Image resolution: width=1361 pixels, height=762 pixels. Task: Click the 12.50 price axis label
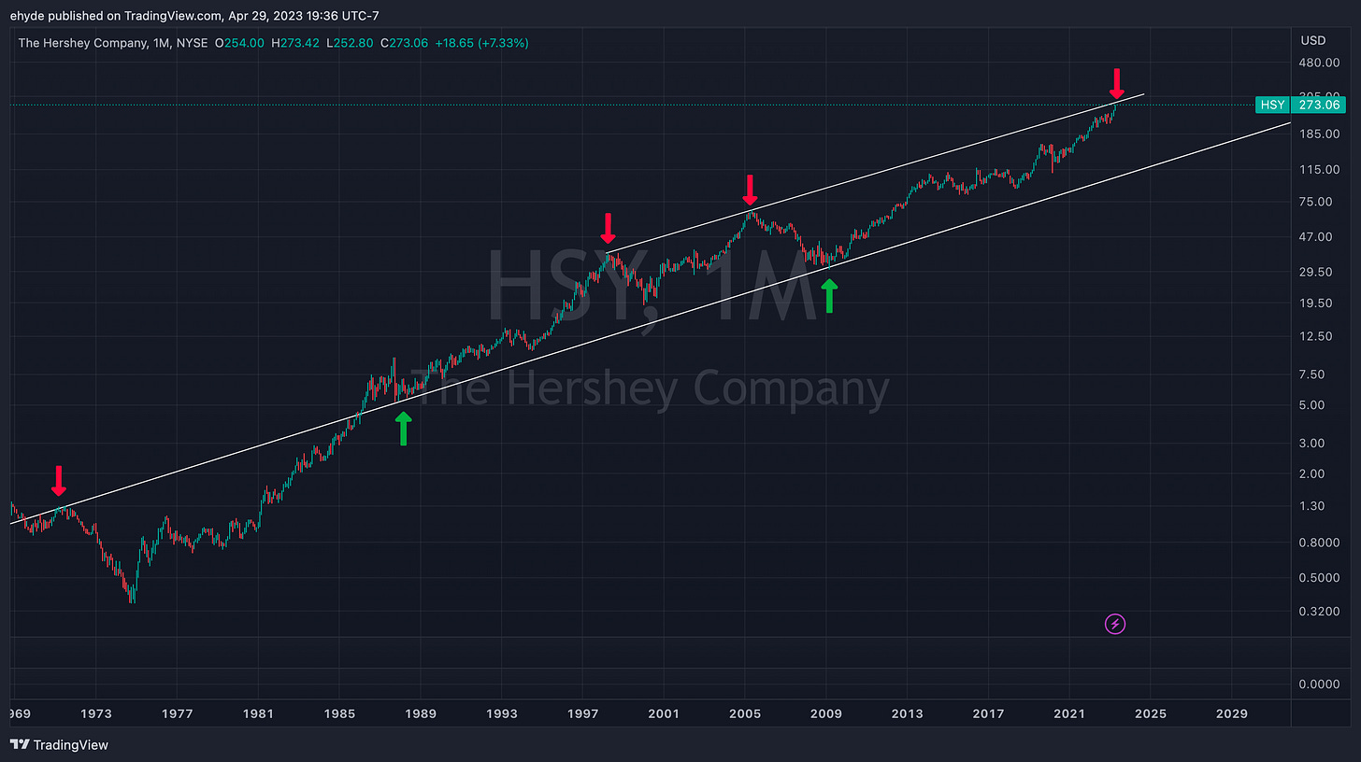[1317, 336]
